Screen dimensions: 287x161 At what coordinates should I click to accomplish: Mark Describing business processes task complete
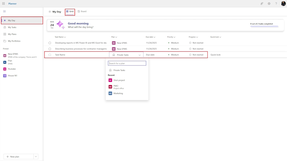pyautogui.click(x=50, y=49)
